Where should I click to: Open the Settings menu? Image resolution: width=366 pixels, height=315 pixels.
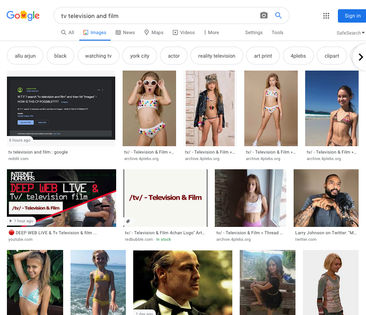254,33
